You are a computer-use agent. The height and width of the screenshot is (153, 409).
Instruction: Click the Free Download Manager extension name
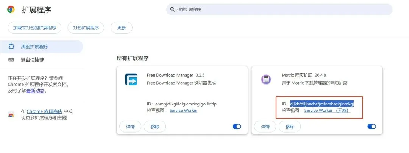170,75
